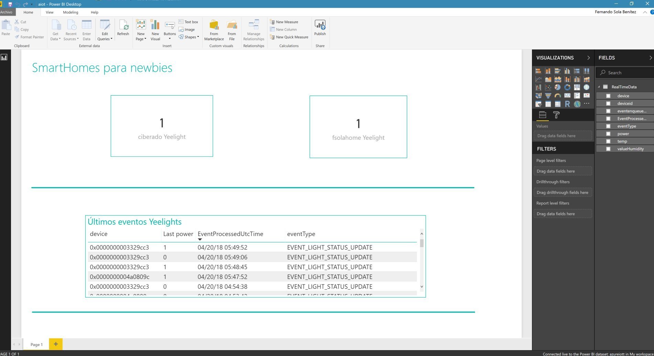The width and height of the screenshot is (654, 356).
Task: Select the R script visual icon
Action: [567, 104]
